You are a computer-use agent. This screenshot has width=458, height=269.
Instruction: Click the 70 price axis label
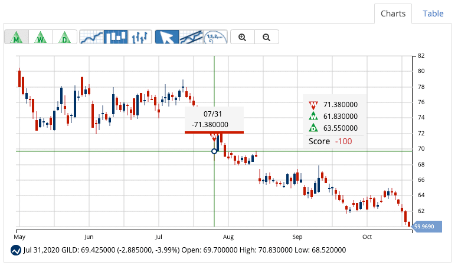tap(421, 149)
